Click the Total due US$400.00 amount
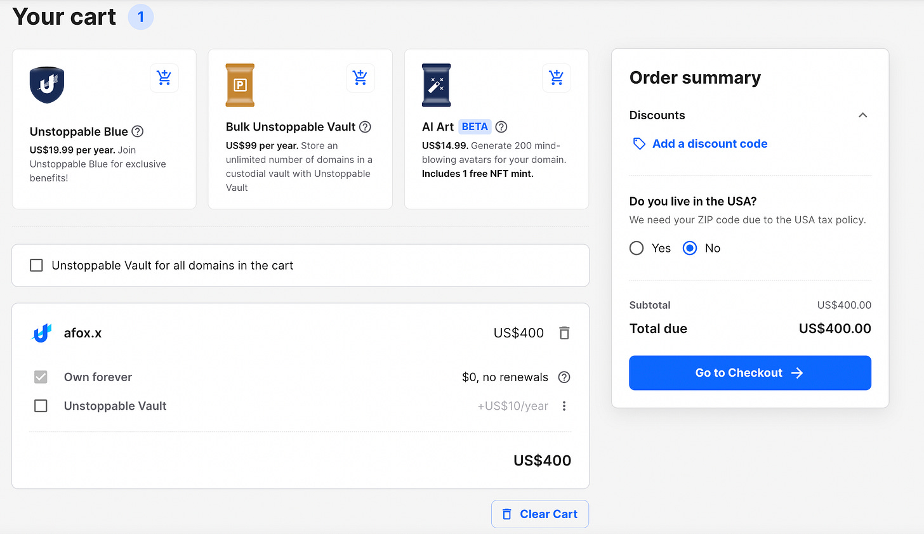The image size is (924, 534). pos(835,329)
